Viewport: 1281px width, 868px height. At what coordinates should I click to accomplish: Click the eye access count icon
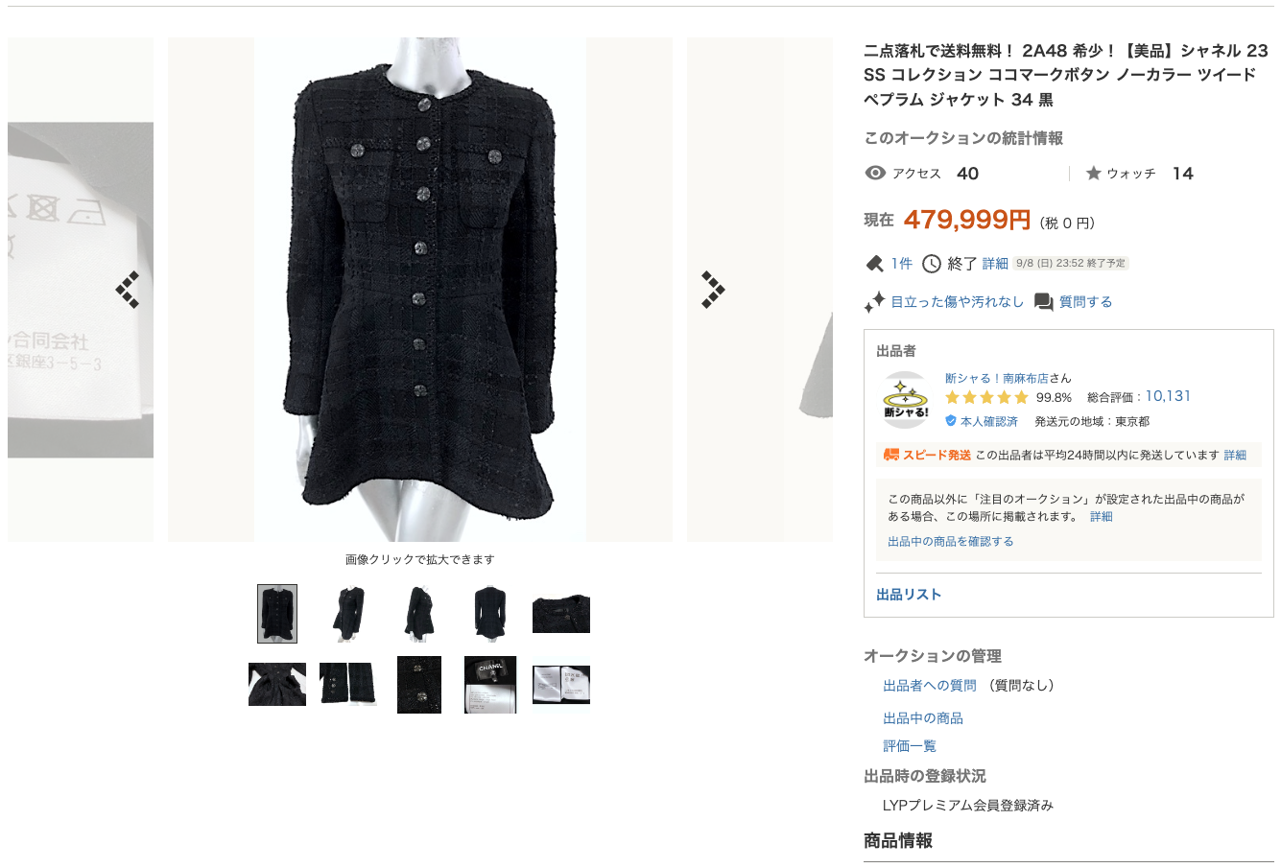[x=875, y=174]
